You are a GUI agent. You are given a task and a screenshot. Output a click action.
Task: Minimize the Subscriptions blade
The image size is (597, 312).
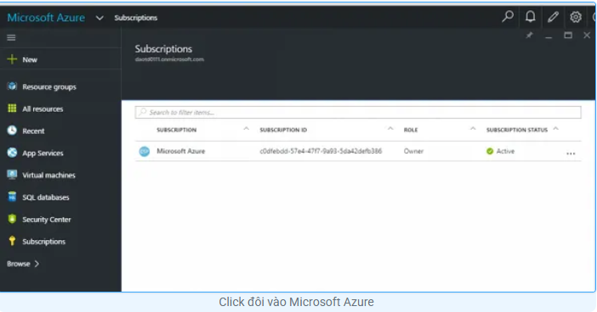point(549,37)
